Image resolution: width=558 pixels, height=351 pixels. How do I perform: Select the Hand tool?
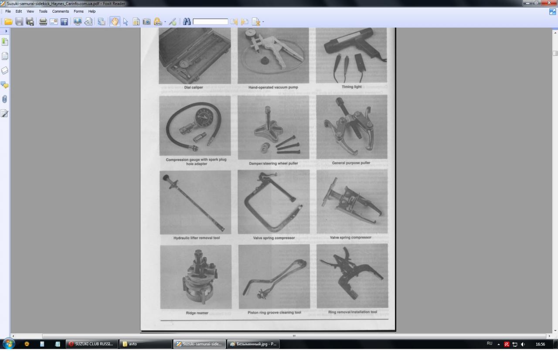click(115, 21)
